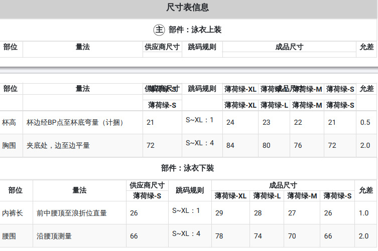The image size is (378, 251).
Task: Select S~XL：4 grading rule in 胸围 row
Action: click(200, 143)
